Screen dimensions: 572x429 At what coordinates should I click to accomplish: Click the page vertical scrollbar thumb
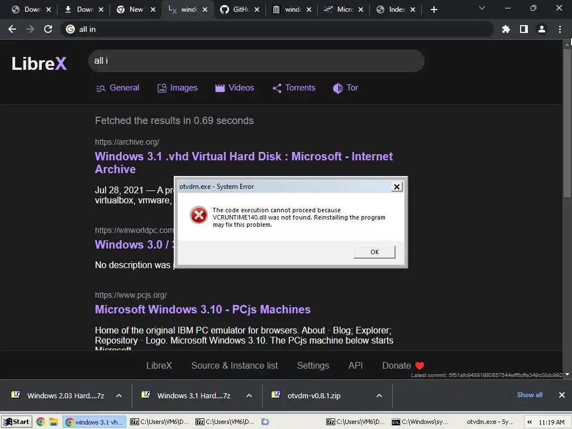click(x=567, y=123)
